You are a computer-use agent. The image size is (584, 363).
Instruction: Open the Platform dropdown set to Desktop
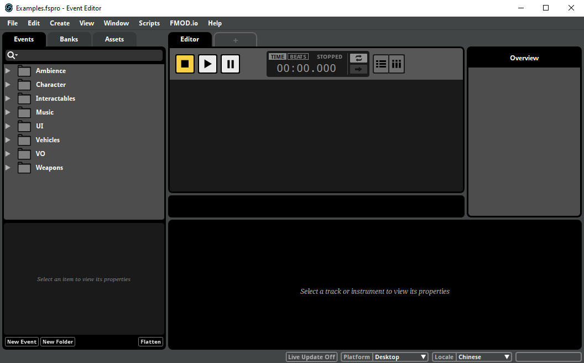(x=400, y=357)
